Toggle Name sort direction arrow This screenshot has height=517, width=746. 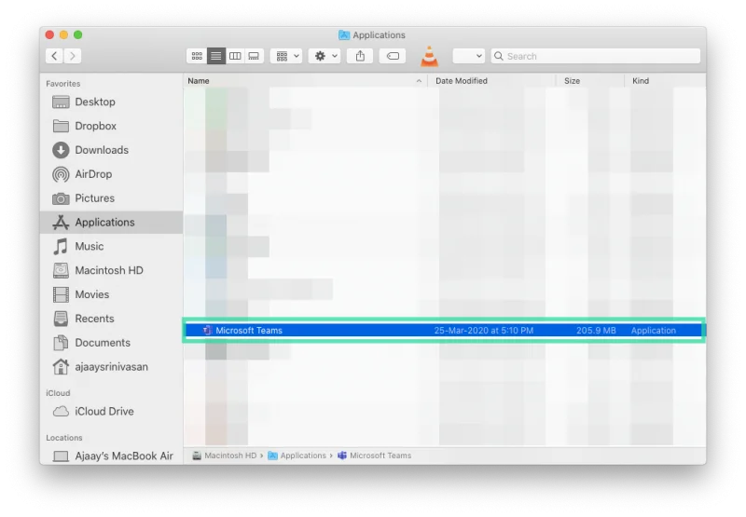coord(419,81)
